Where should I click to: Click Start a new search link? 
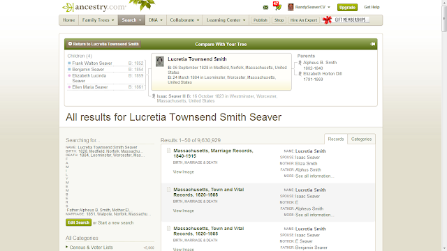(115, 223)
